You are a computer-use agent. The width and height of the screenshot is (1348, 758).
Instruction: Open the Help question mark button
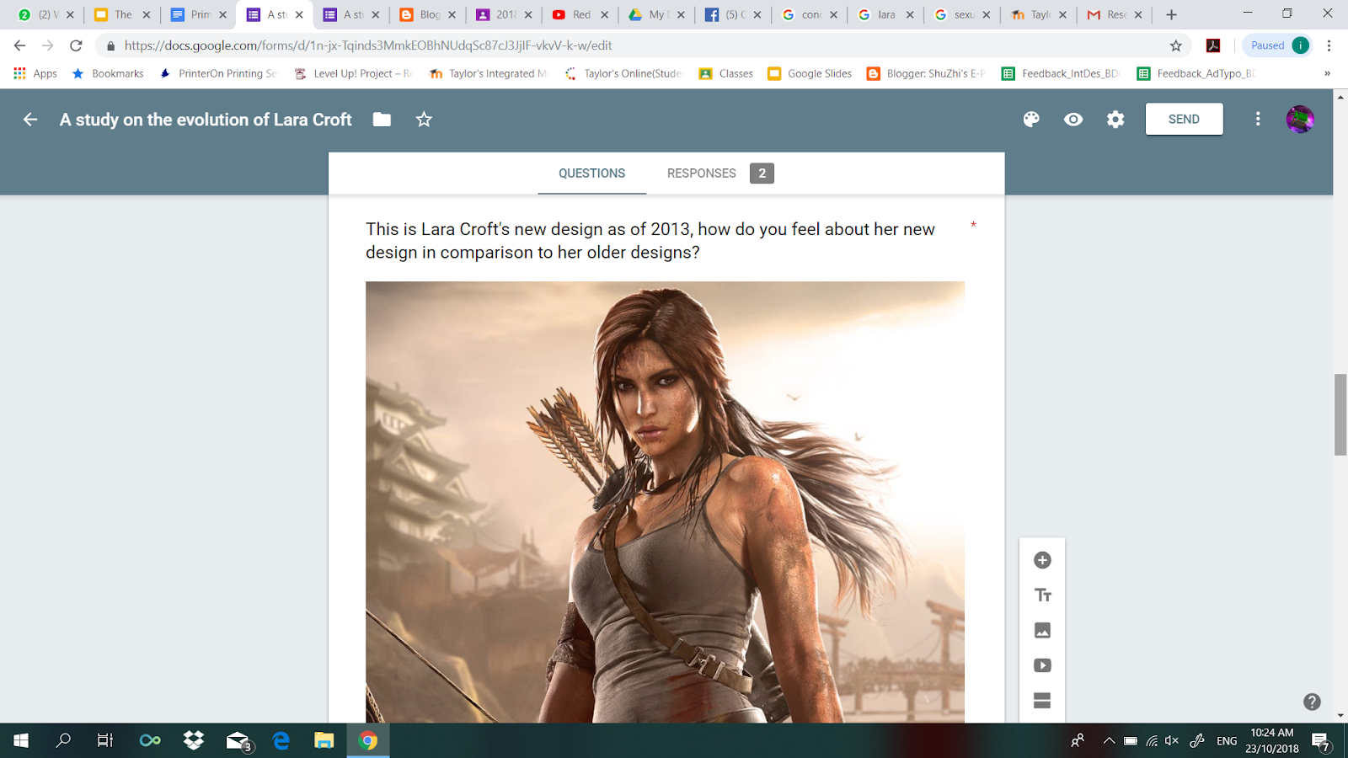coord(1312,702)
